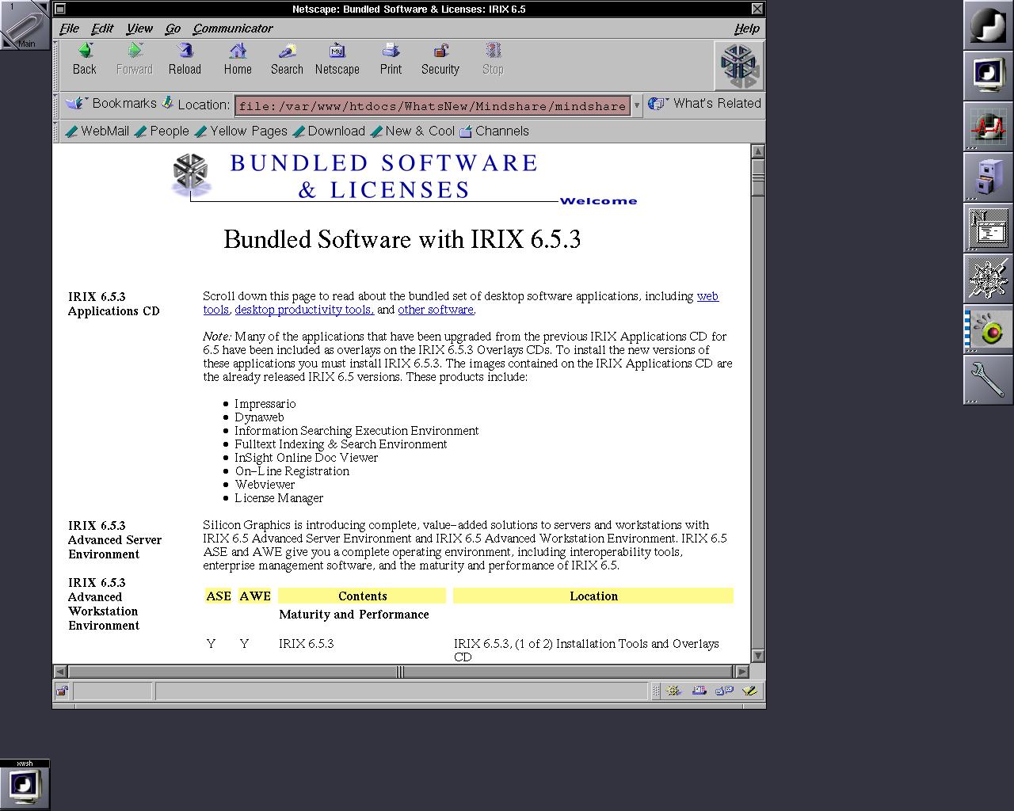Screen dimensions: 1014x811
Task: Collapse the location toolbar grip handle
Action: (x=56, y=105)
